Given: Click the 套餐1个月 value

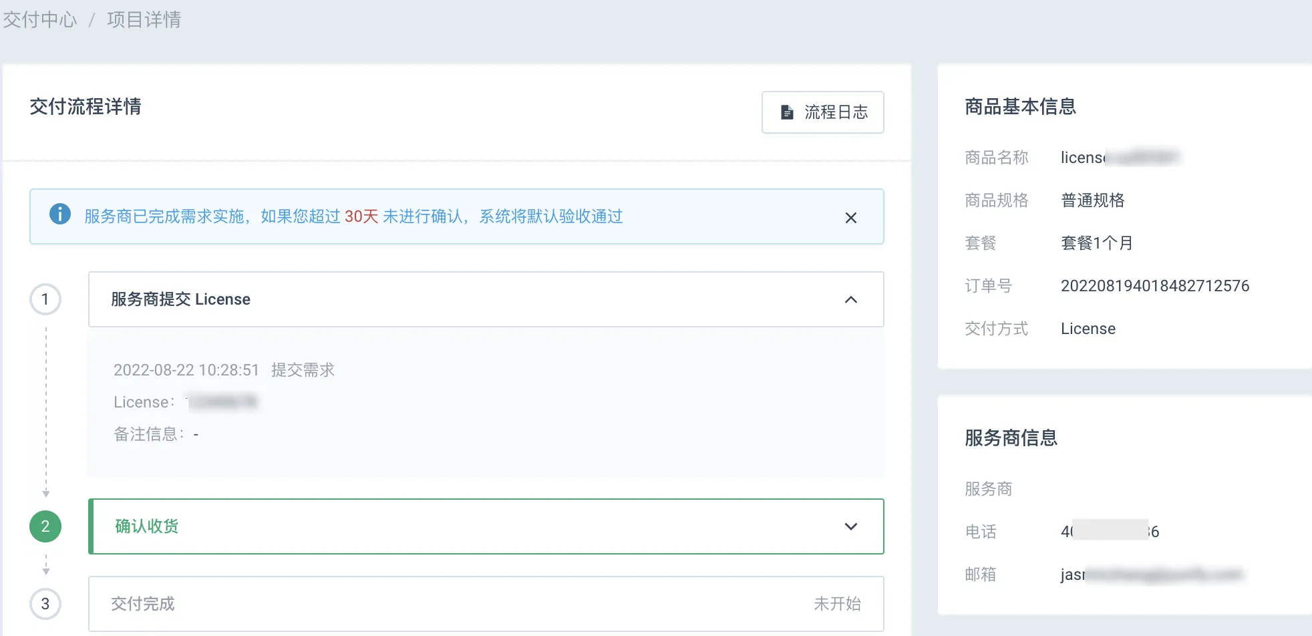Looking at the screenshot, I should 1097,243.
